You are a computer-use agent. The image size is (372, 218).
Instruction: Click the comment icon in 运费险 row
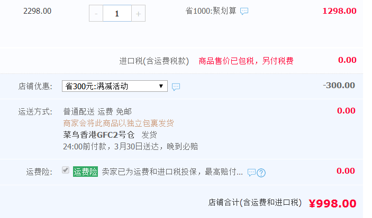[251, 172]
